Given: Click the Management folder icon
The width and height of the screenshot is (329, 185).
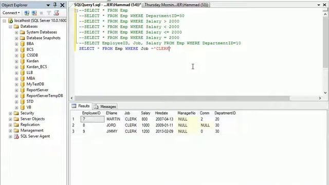Looking at the screenshot, I should pyautogui.click(x=16, y=131).
